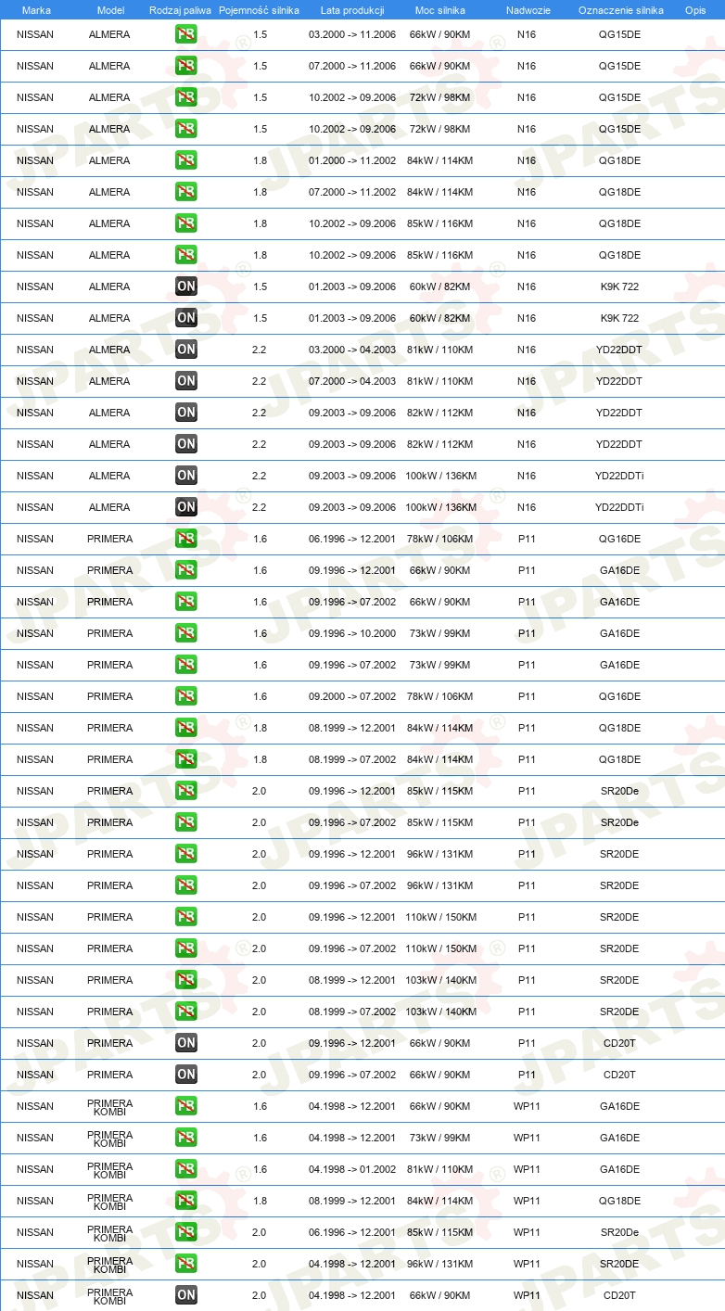Viewport: 725px width, 1311px height.
Task: Click the Pojemność silnika column header
Action: (x=260, y=9)
